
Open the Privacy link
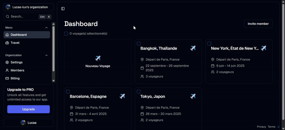(x=261, y=127)
